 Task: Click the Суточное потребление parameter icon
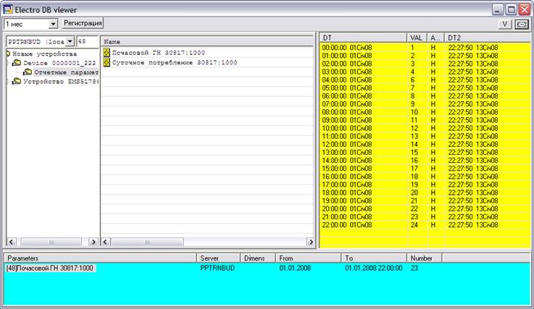pyautogui.click(x=107, y=63)
